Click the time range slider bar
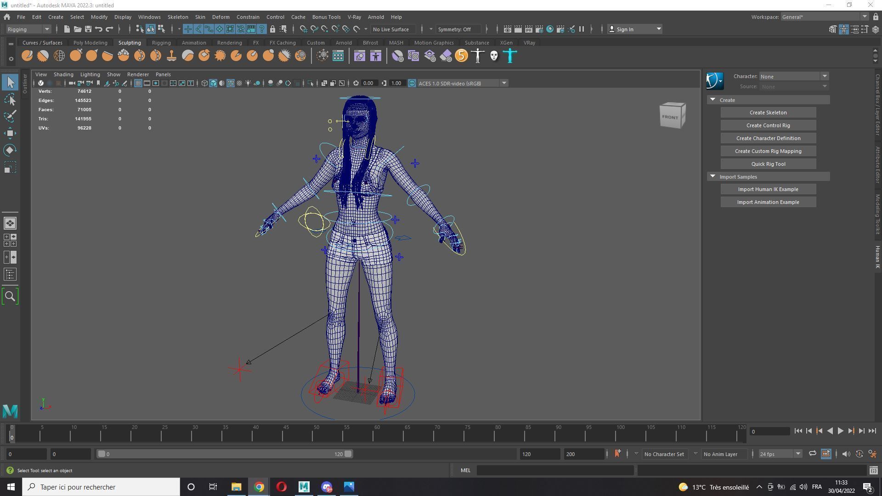The height and width of the screenshot is (496, 882). pos(224,454)
